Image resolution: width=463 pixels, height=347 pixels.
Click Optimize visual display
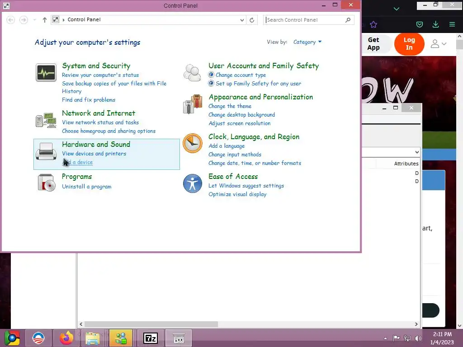click(237, 194)
